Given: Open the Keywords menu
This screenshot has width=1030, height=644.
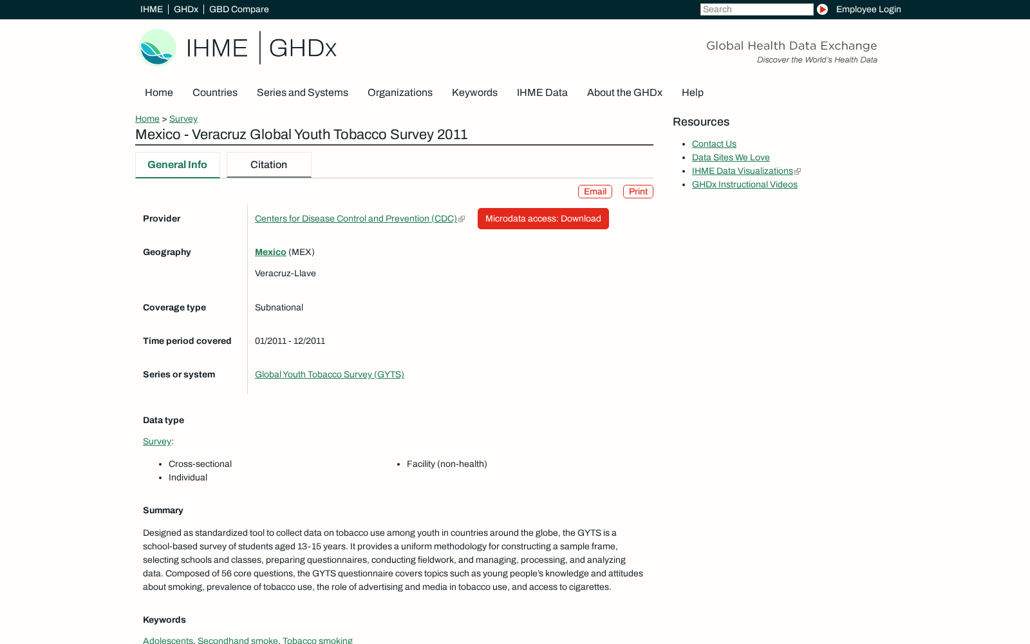Looking at the screenshot, I should [474, 93].
